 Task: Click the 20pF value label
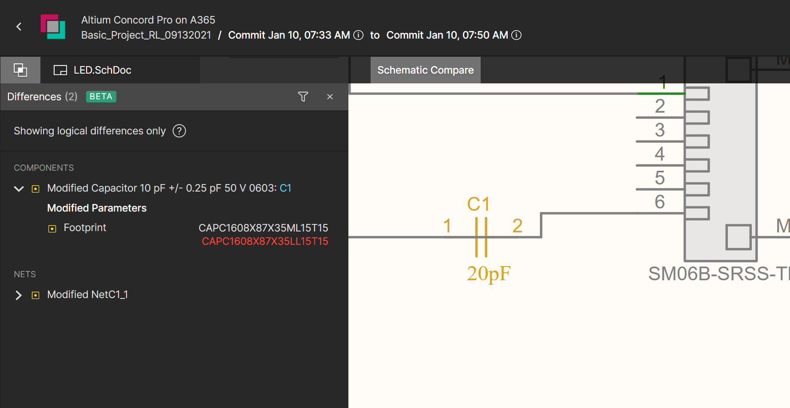click(489, 274)
